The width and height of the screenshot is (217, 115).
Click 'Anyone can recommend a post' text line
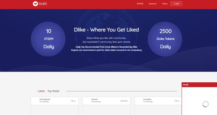tap(106, 50)
